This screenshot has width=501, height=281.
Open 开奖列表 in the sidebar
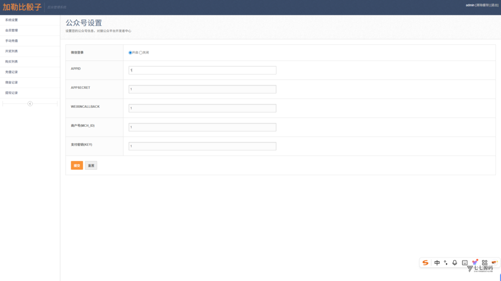click(x=12, y=51)
